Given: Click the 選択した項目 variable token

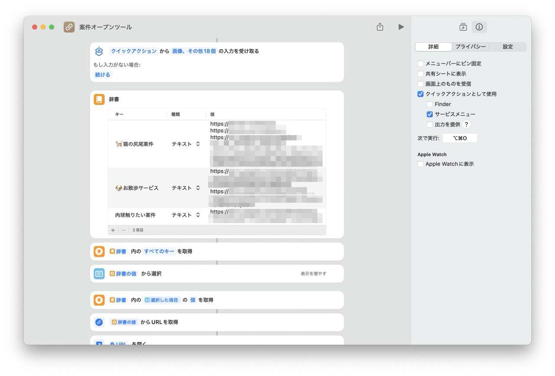Looking at the screenshot, I should coord(161,300).
